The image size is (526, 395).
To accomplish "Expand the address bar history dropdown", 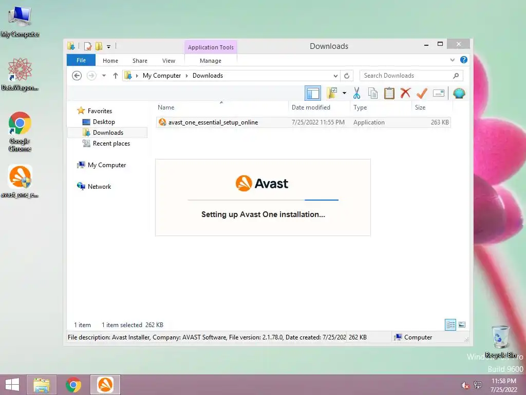I will click(335, 76).
